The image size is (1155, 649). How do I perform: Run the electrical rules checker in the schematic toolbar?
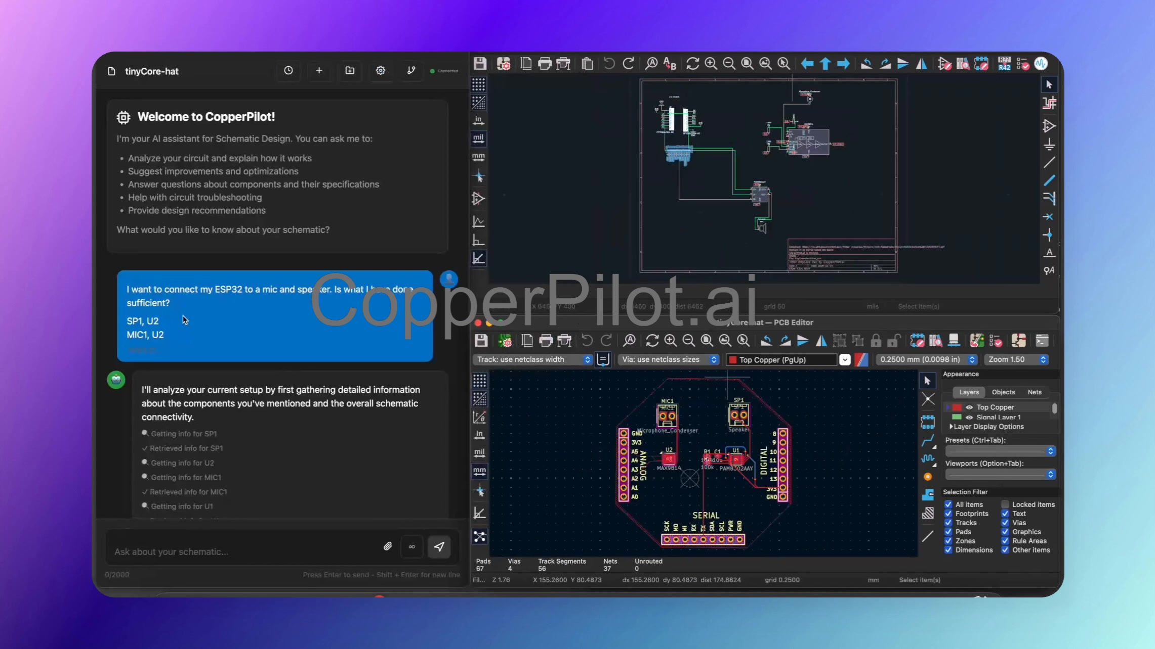click(1022, 64)
